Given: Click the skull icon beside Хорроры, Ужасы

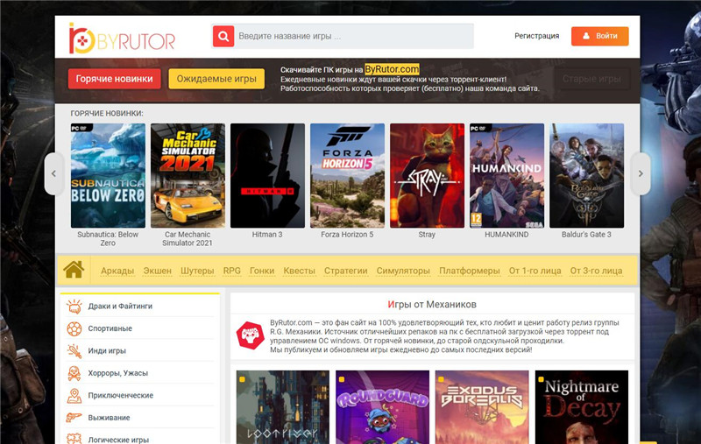Looking at the screenshot, I should coord(74,373).
